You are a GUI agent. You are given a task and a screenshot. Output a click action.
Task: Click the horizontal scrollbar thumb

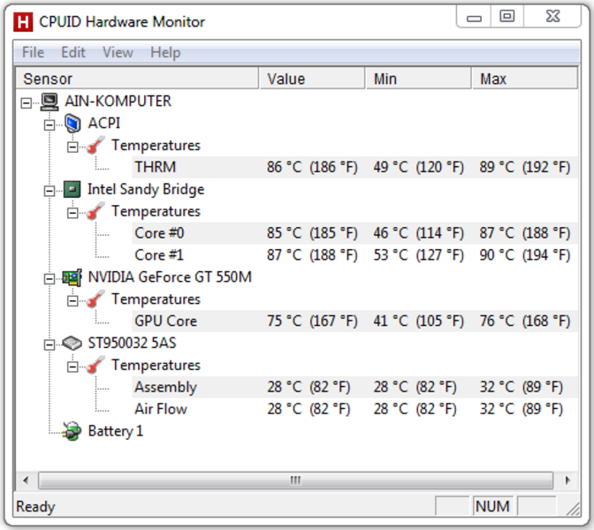[295, 481]
